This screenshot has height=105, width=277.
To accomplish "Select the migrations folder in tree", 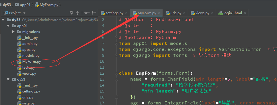I will click(x=31, y=32).
